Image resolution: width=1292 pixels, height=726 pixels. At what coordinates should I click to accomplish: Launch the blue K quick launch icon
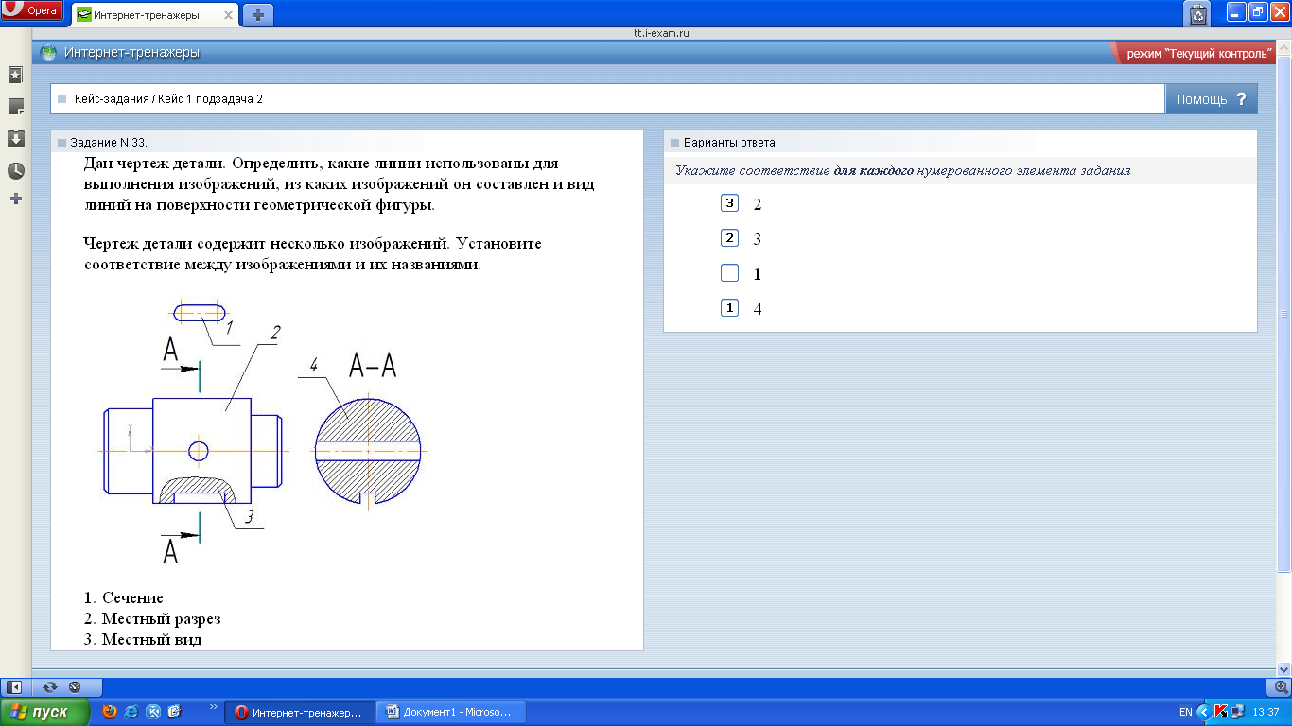click(x=153, y=712)
